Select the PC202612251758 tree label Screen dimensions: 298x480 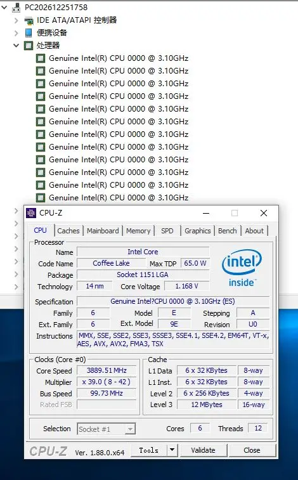(56, 8)
